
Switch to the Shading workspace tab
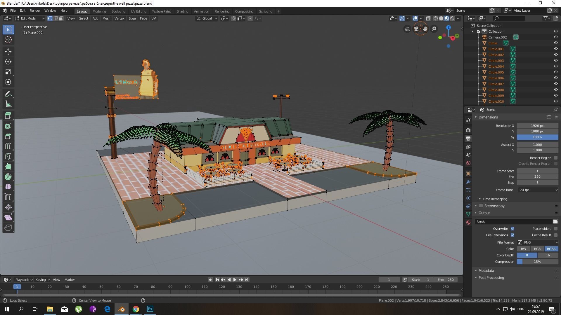coord(182,11)
